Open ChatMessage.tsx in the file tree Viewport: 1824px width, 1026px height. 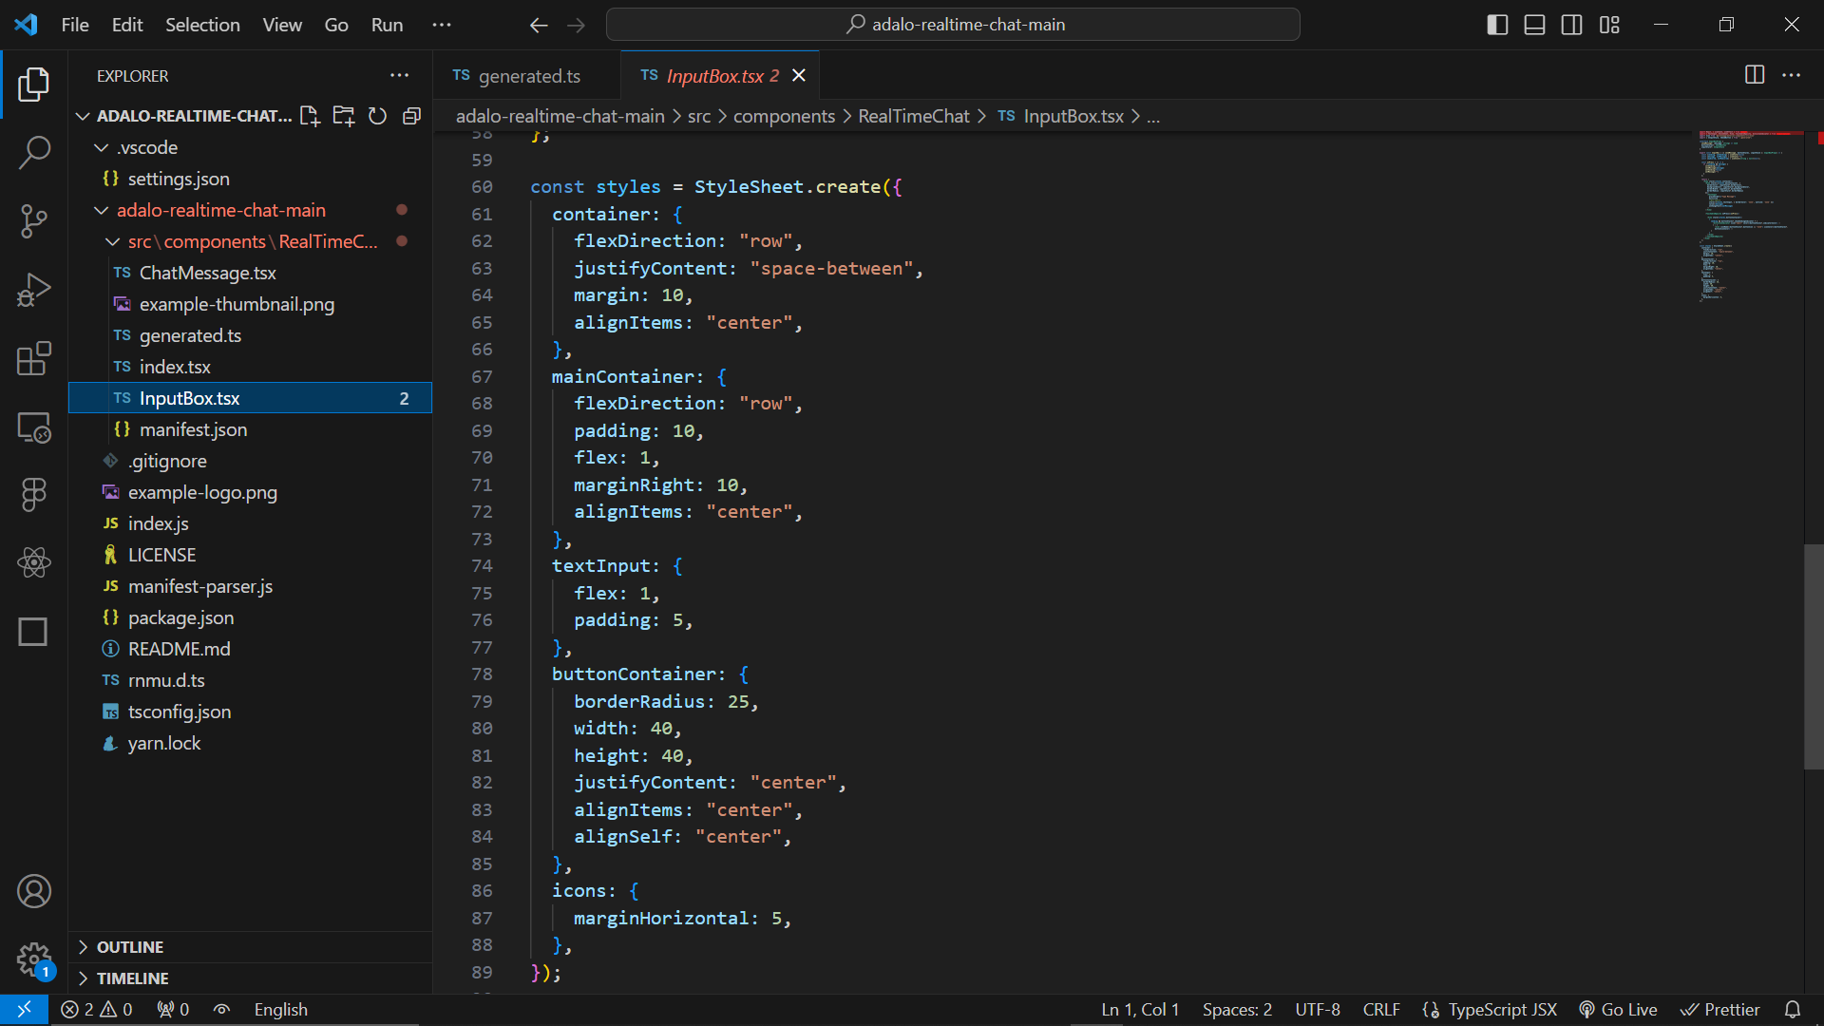[x=207, y=273]
